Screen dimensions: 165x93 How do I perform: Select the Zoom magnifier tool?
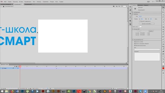(x=163, y=59)
